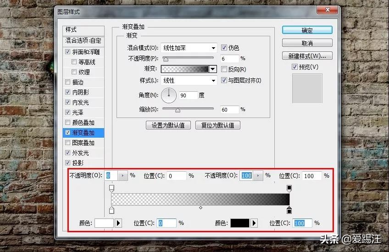Toggle the 预览(V) preview checkbox
389x252 pixels.
click(x=295, y=67)
